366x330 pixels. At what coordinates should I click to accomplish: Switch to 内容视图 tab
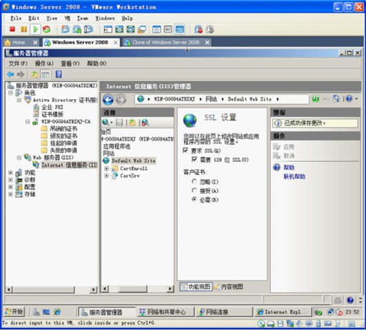coord(229,287)
